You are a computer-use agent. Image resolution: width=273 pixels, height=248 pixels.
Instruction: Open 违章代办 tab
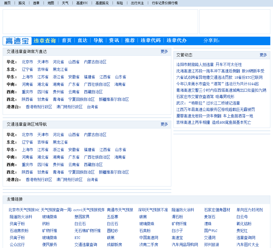pyautogui.click(x=177, y=40)
